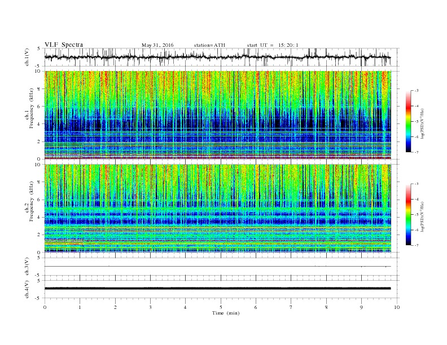Click the ch.2 spectrogram color scale bar

click(x=409, y=214)
